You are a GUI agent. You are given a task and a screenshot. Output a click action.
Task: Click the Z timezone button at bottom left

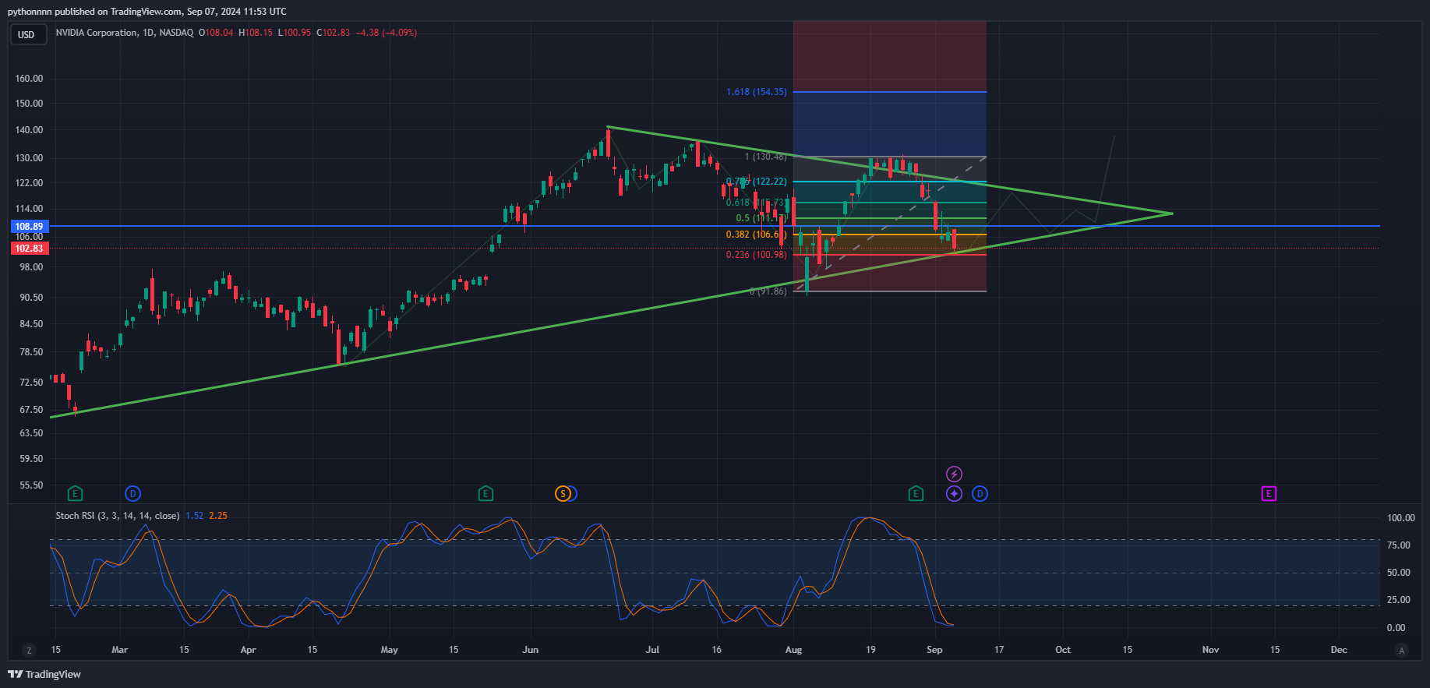click(x=29, y=650)
